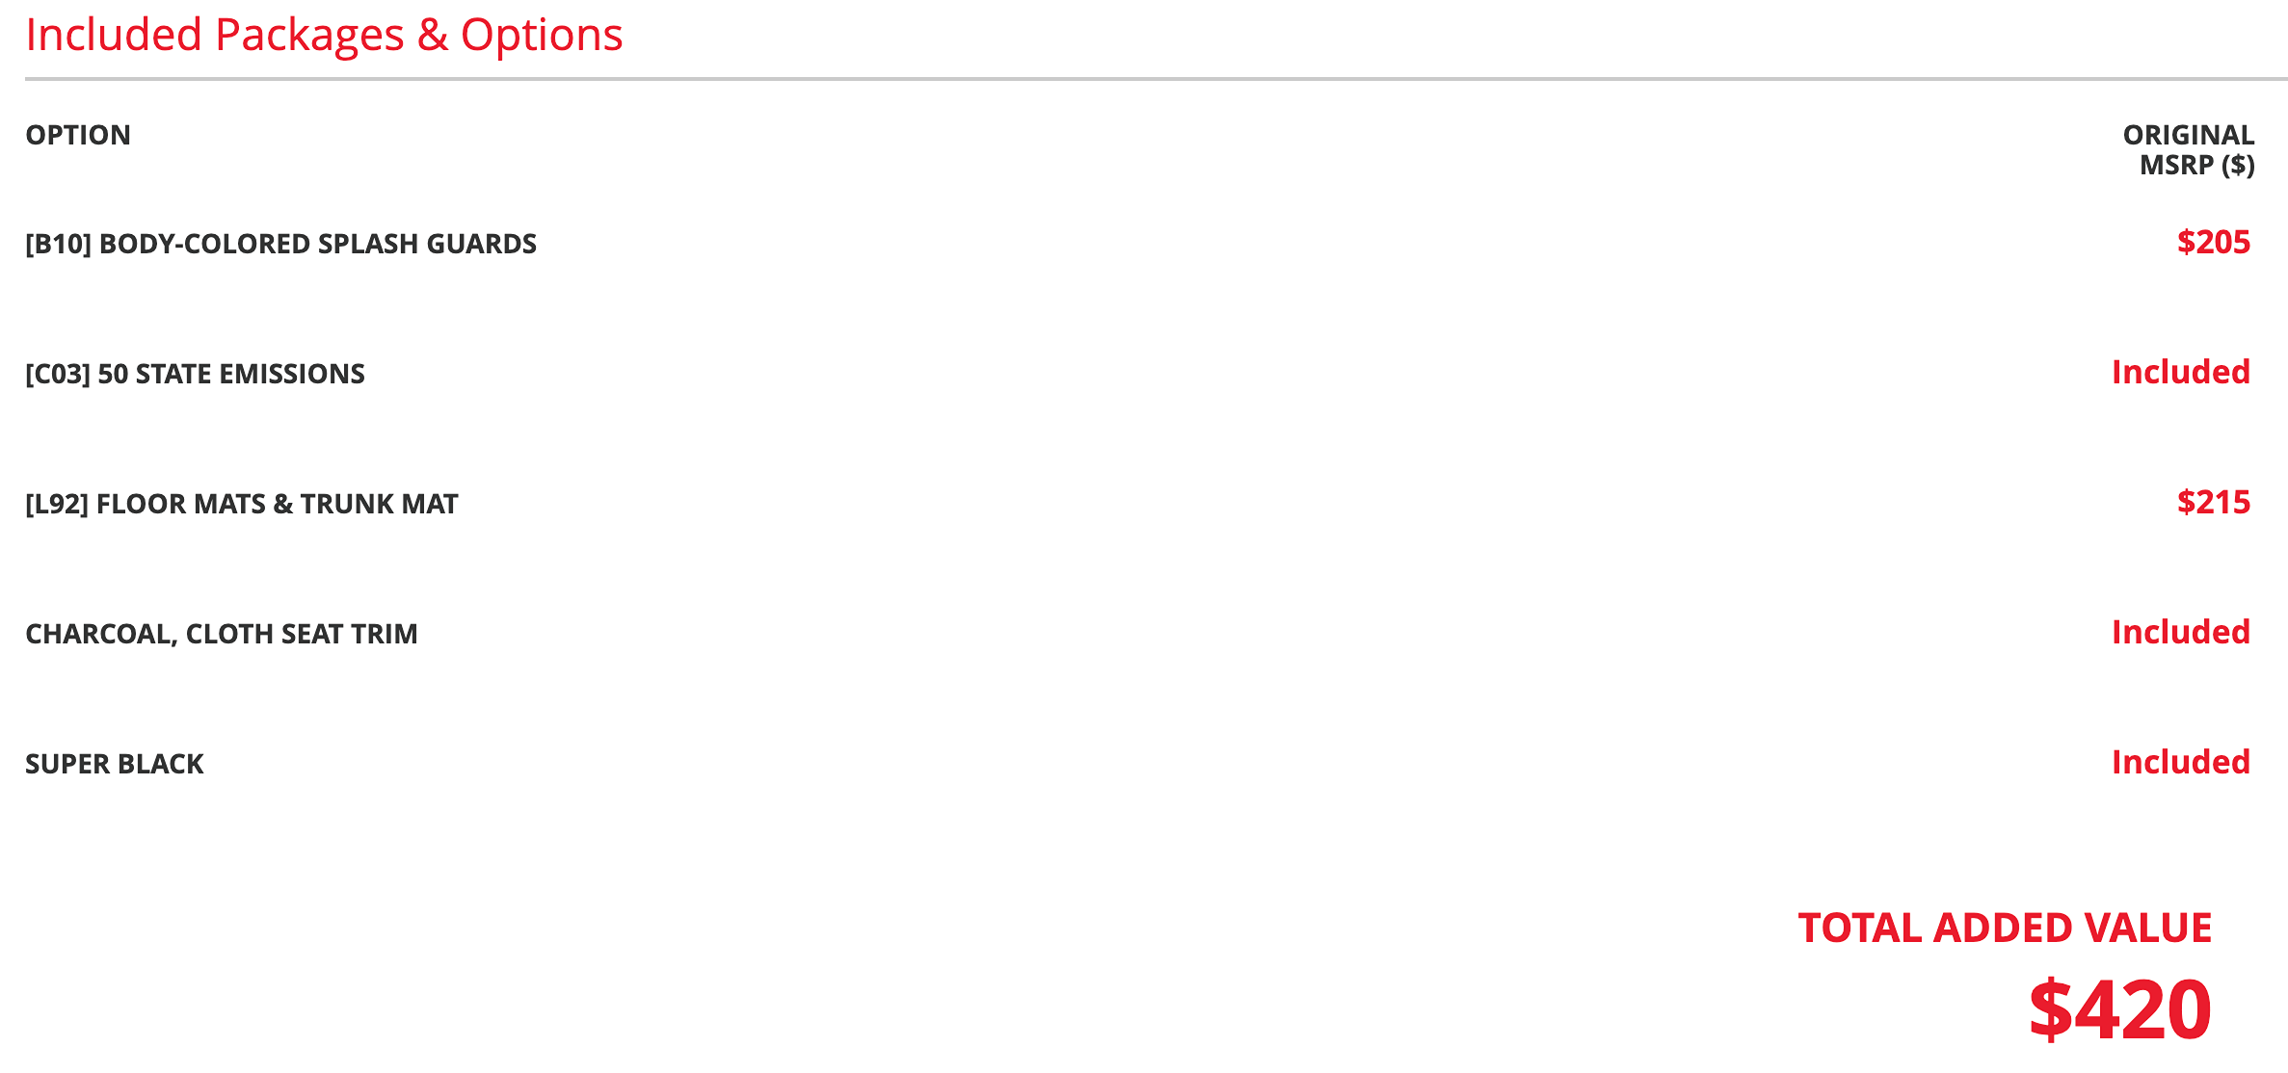Image resolution: width=2288 pixels, height=1073 pixels.
Task: Click Included value for Super Black
Action: pos(2181,762)
